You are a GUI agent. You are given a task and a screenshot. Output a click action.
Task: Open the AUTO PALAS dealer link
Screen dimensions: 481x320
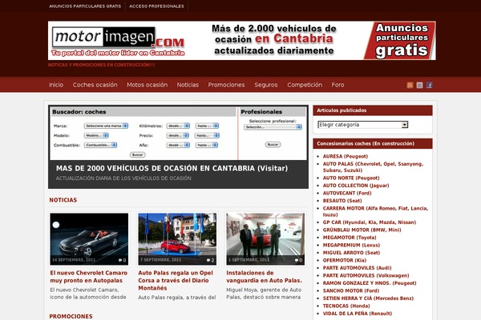click(373, 167)
